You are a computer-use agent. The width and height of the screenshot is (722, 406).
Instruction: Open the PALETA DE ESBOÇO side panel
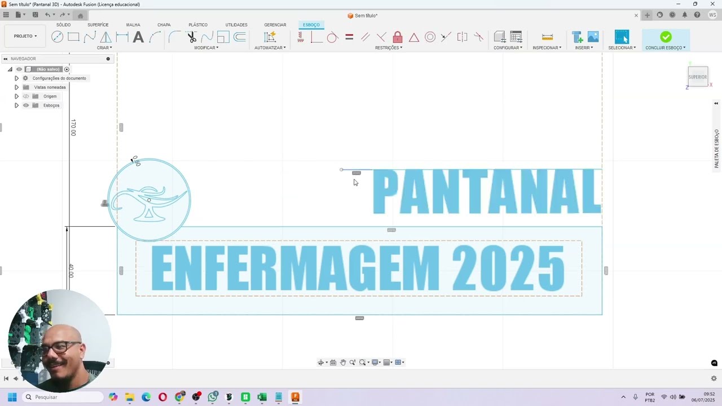(x=717, y=149)
